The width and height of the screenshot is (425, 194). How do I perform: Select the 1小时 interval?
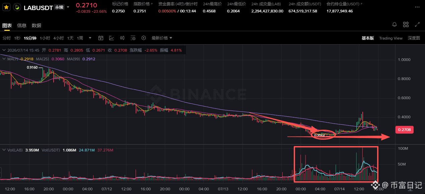45,38
